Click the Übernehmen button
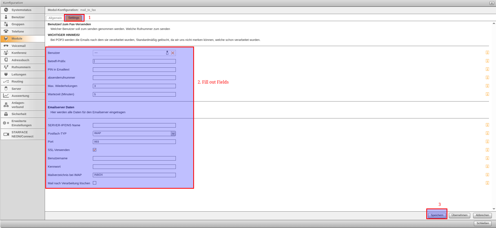The width and height of the screenshot is (496, 228). tap(459, 215)
